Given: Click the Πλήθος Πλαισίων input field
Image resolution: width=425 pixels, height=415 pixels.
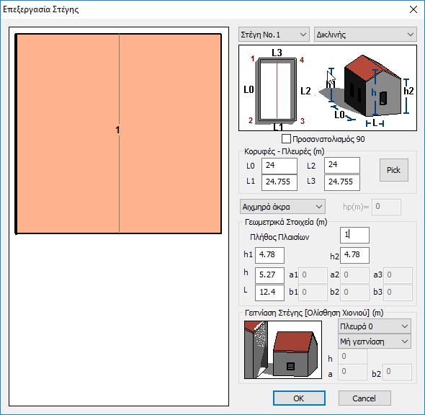Looking at the screenshot, I should pyautogui.click(x=354, y=235).
